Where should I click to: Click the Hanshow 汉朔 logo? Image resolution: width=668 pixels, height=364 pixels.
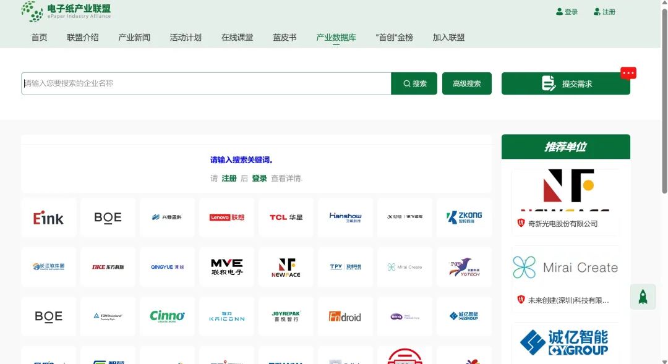click(x=345, y=217)
